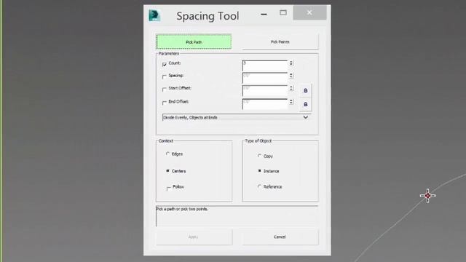Click the Spacing spinner arrows
This screenshot has width=466, height=262.
[x=291, y=76]
